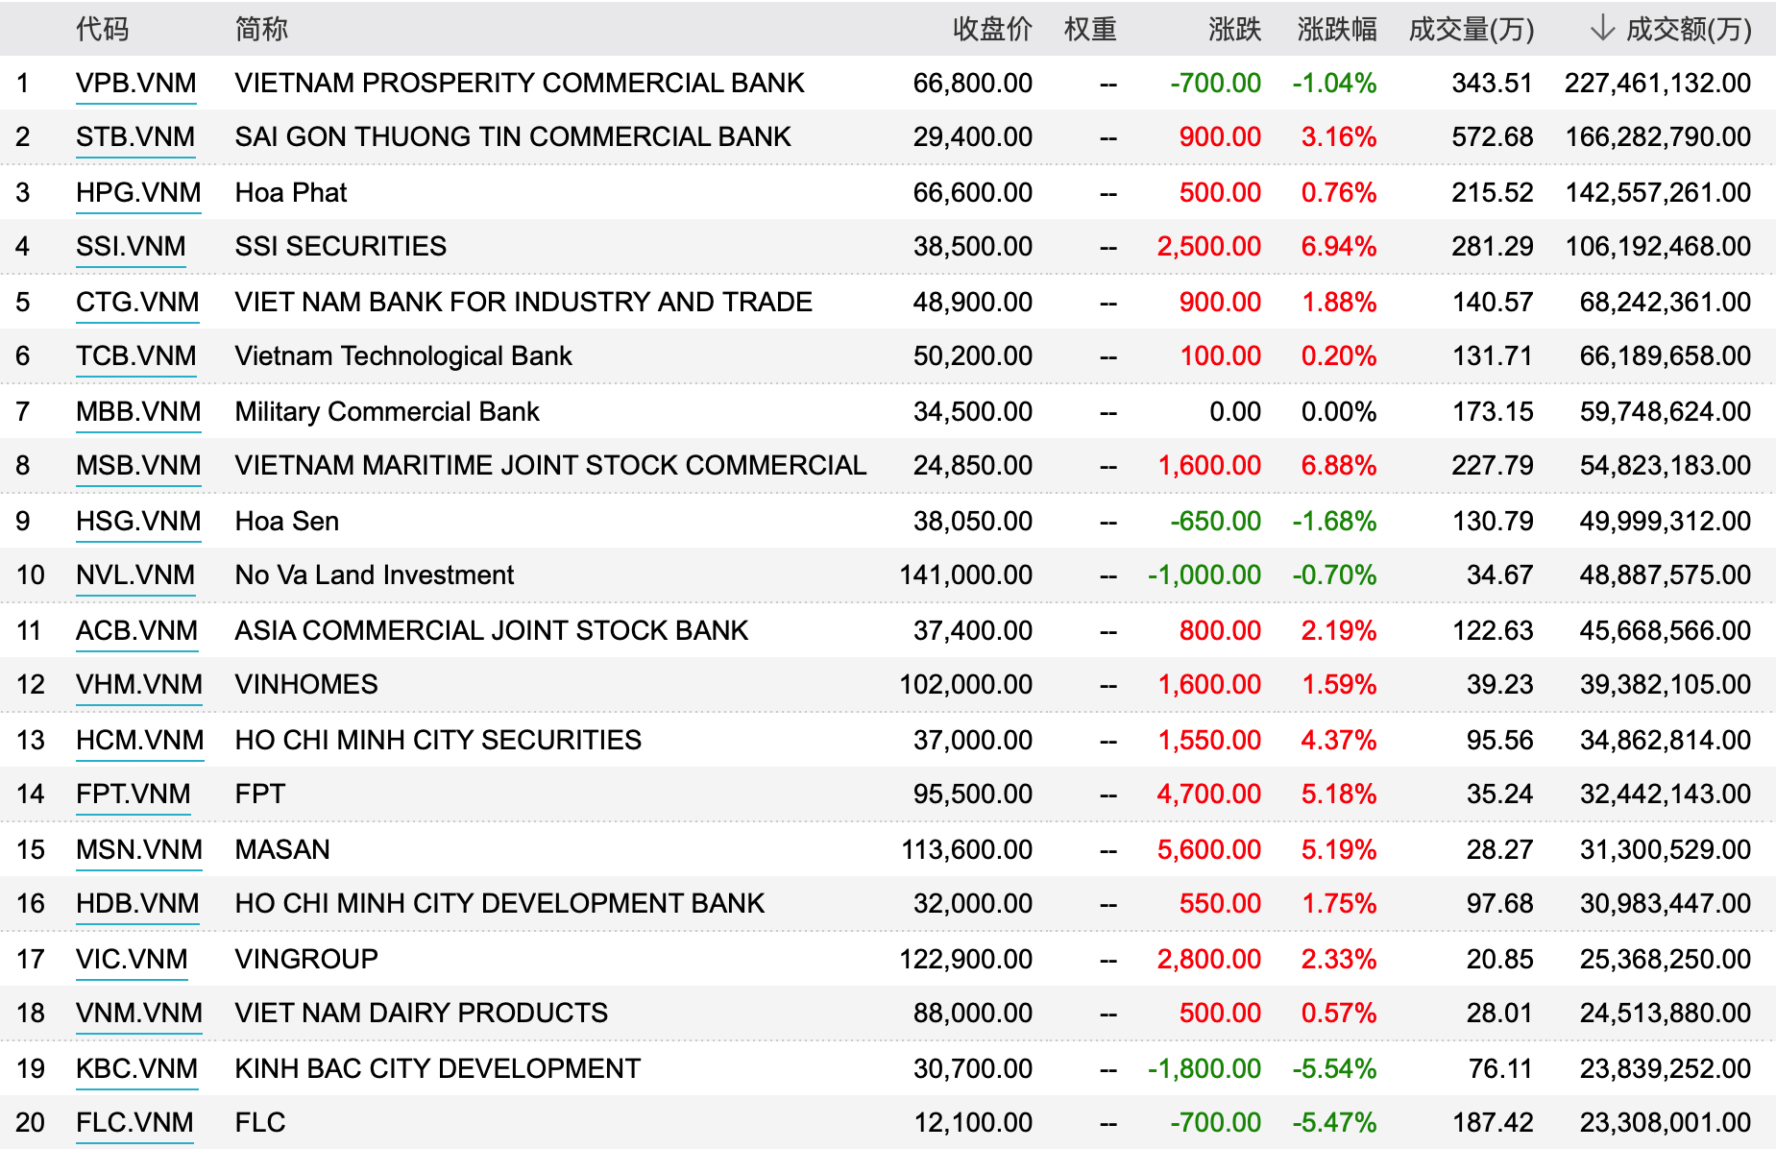The width and height of the screenshot is (1776, 1149).
Task: Click the 权重 column header
Action: click(1090, 29)
